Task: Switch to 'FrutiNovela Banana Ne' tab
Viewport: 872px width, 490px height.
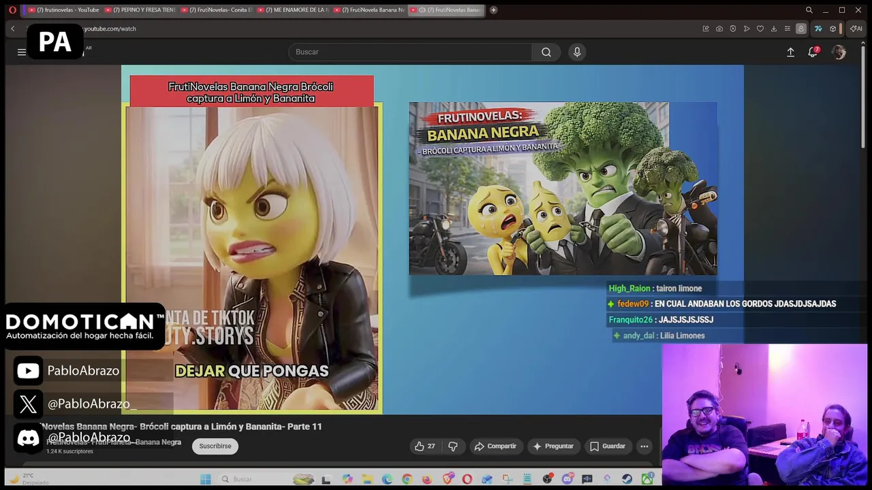Action: pos(369,10)
